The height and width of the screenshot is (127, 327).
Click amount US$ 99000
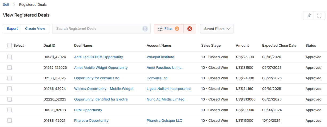[245, 110]
